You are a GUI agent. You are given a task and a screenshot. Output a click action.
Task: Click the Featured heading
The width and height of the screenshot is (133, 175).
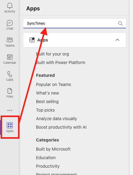point(45,75)
